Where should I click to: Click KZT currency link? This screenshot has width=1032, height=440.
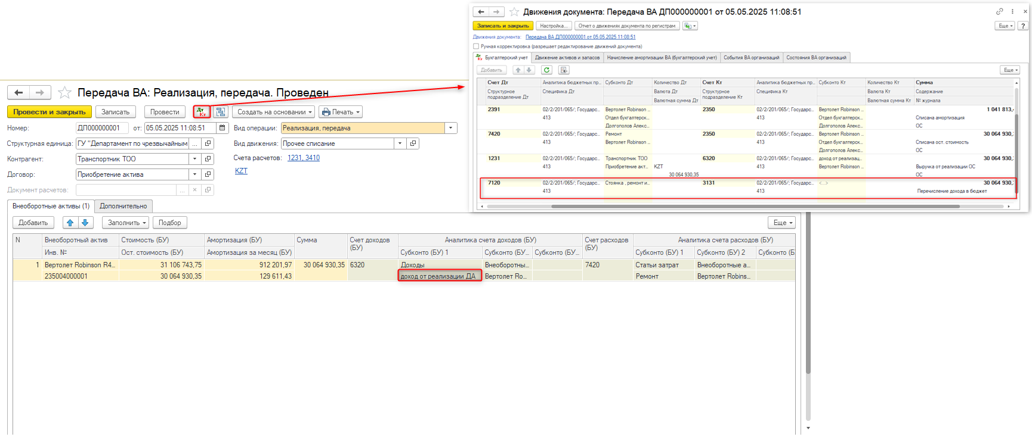pos(241,171)
